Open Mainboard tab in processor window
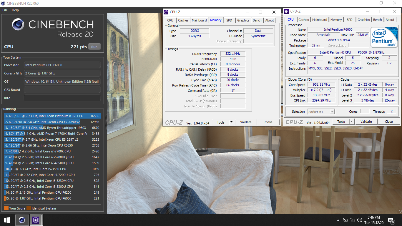The image size is (402, 226). coord(320,20)
